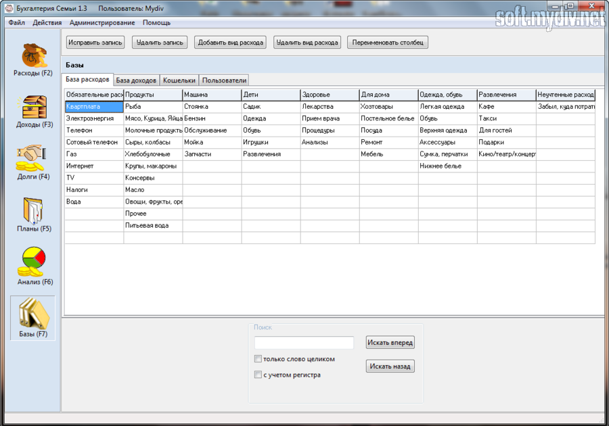Click the Искать вперед button
The image size is (609, 426).
pyautogui.click(x=390, y=342)
